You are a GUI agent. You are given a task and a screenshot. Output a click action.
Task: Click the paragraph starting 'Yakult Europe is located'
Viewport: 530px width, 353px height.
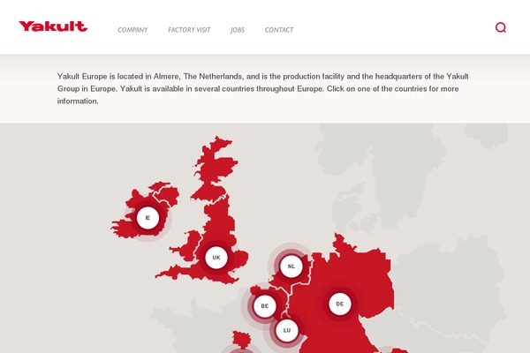coord(263,89)
